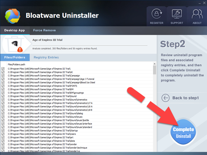Uncheck the Sound\cinematics folder checkbox
207x155 pixels.
3,99
